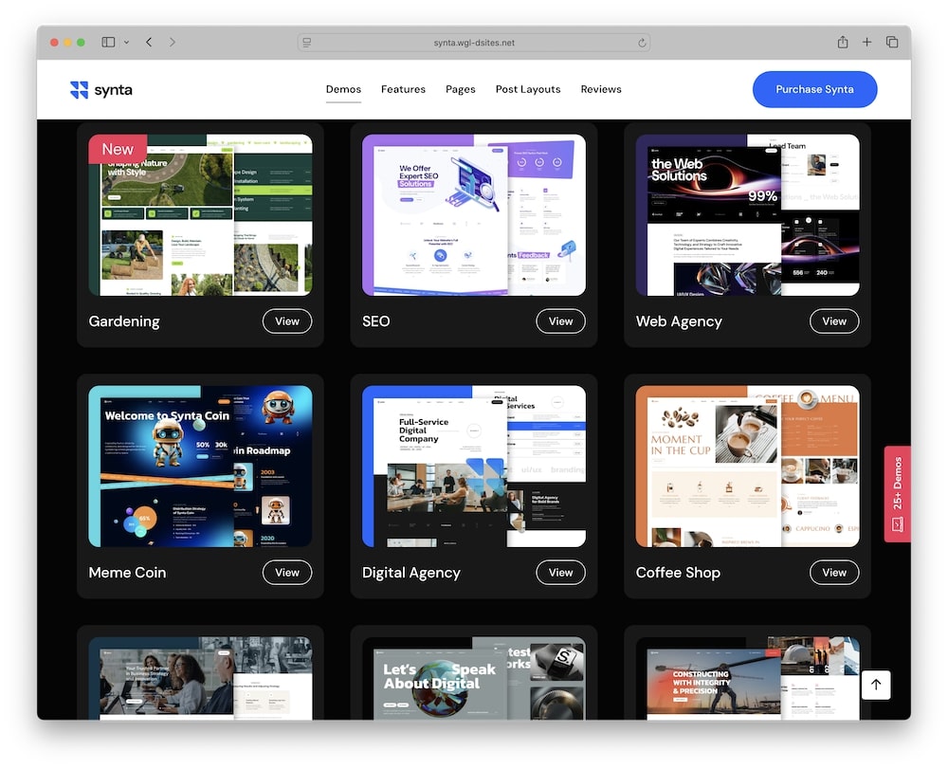The width and height of the screenshot is (948, 769).
Task: Open the Gardening demo thumbnail
Action: 200,215
